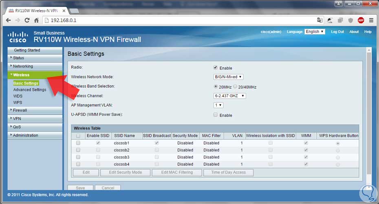The width and height of the screenshot is (379, 204).
Task: Open the AP Management VLAN dropdown
Action: (x=218, y=105)
